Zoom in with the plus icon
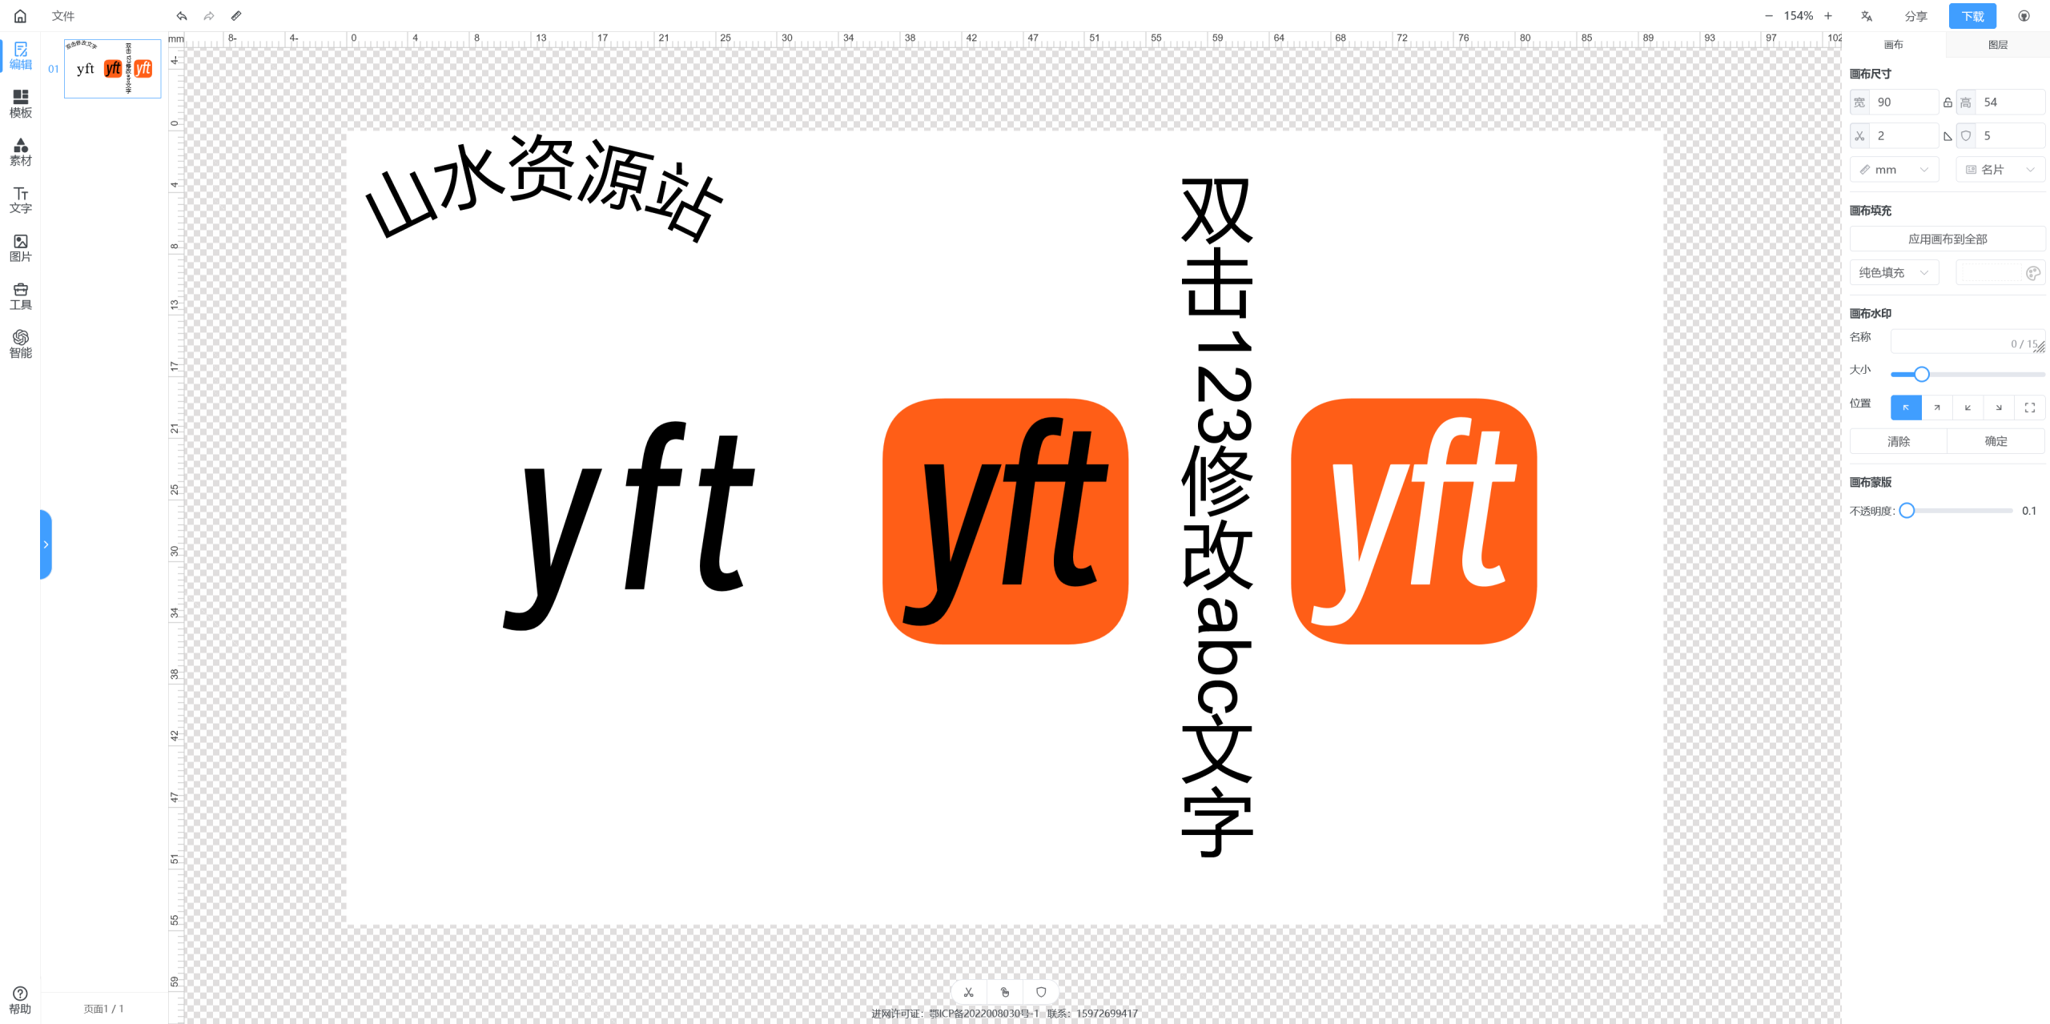Viewport: 2050px width, 1024px height. pyautogui.click(x=1828, y=16)
